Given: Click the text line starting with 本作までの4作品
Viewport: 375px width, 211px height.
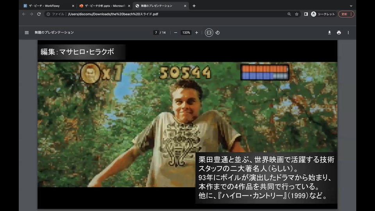Looking at the screenshot, I should pos(259,187).
